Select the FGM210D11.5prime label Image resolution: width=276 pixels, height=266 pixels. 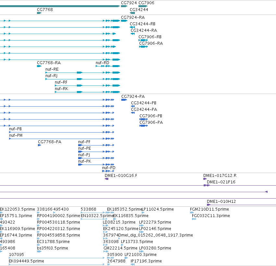tap(210, 209)
